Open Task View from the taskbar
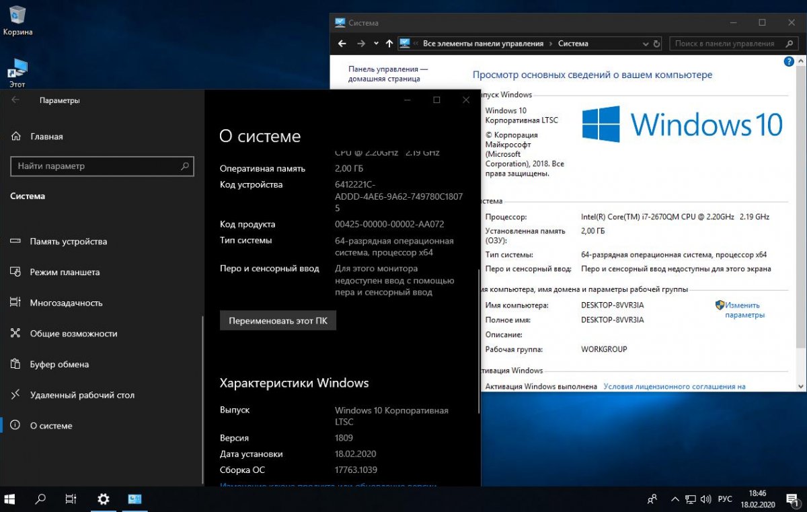 tap(71, 499)
